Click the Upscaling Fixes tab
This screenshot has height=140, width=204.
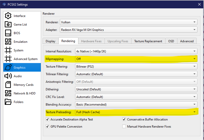pos(118,41)
